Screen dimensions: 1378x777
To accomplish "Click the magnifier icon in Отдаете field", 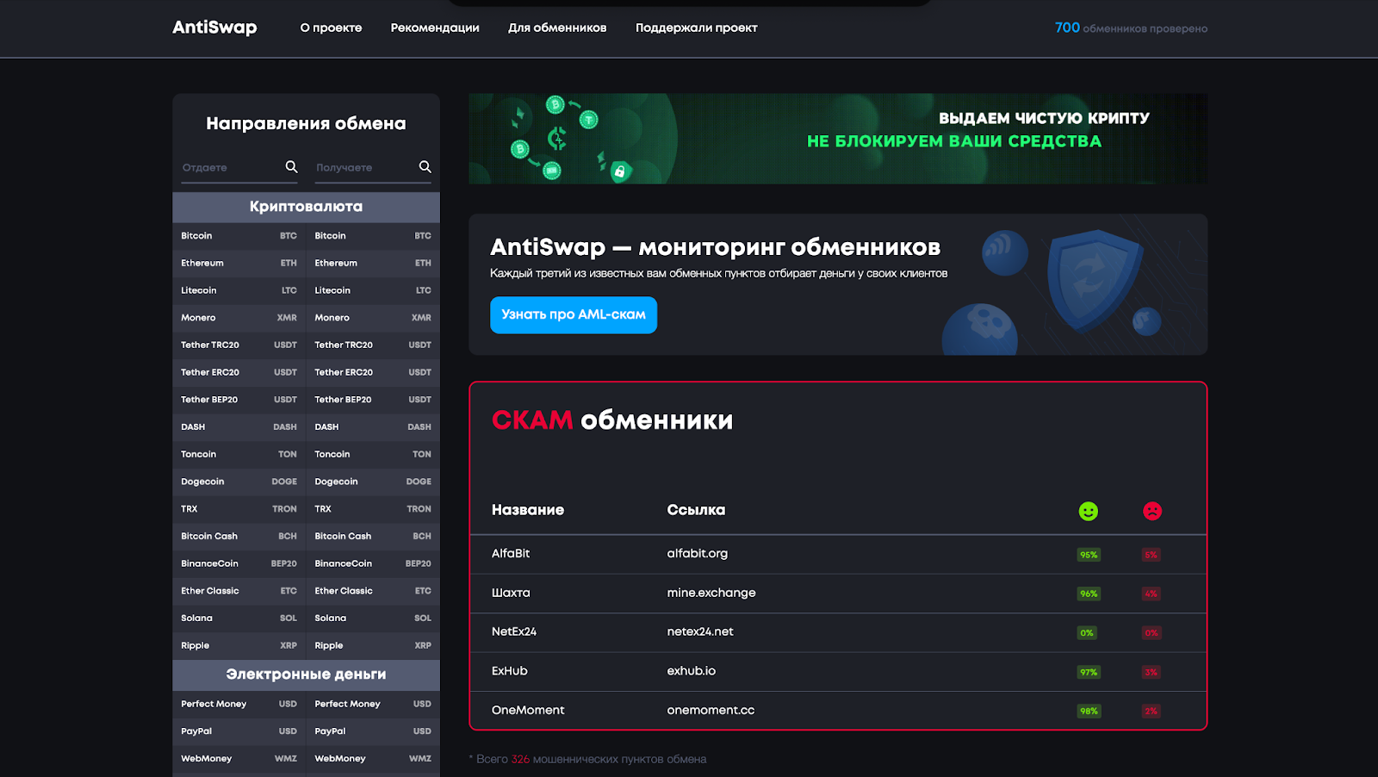I will coord(291,166).
